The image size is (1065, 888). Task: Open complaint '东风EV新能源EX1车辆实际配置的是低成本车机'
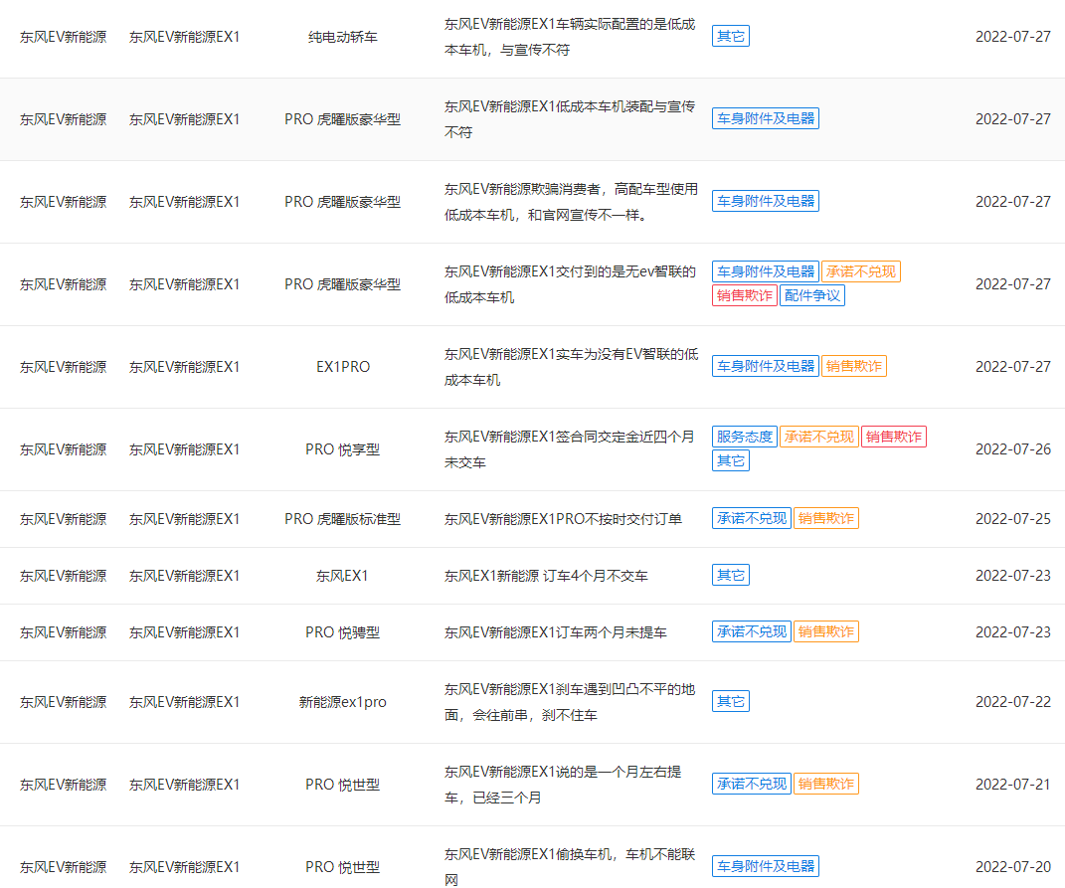pos(570,37)
